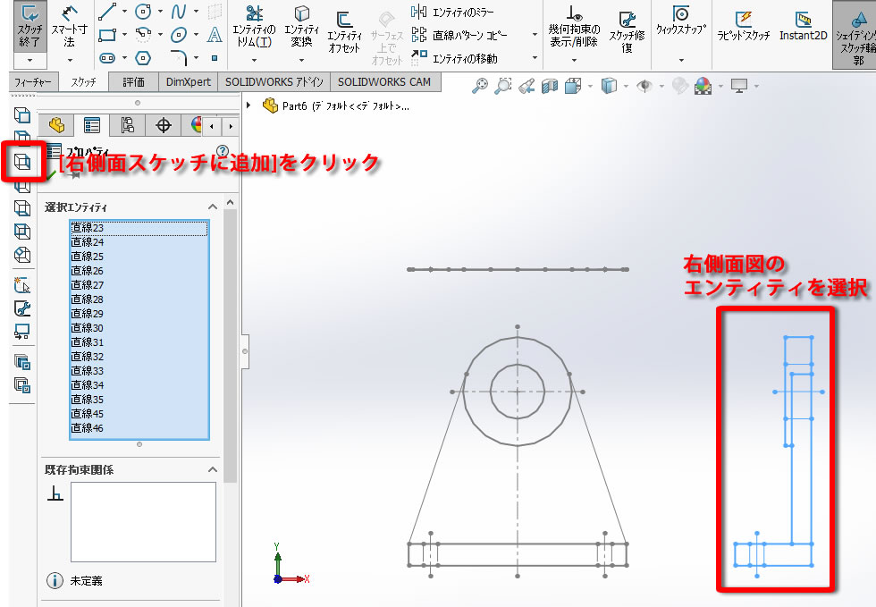Open the エンティティのトリム dropdown arrow
This screenshot has width=876, height=607.
pyautogui.click(x=254, y=60)
